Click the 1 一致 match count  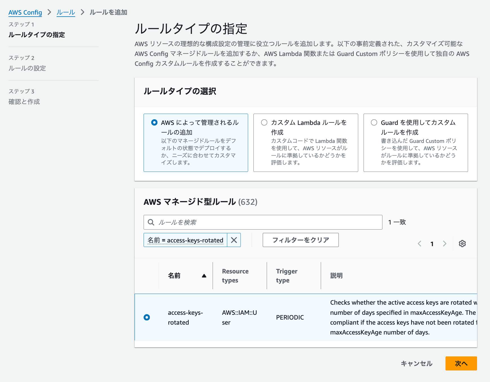pos(397,222)
